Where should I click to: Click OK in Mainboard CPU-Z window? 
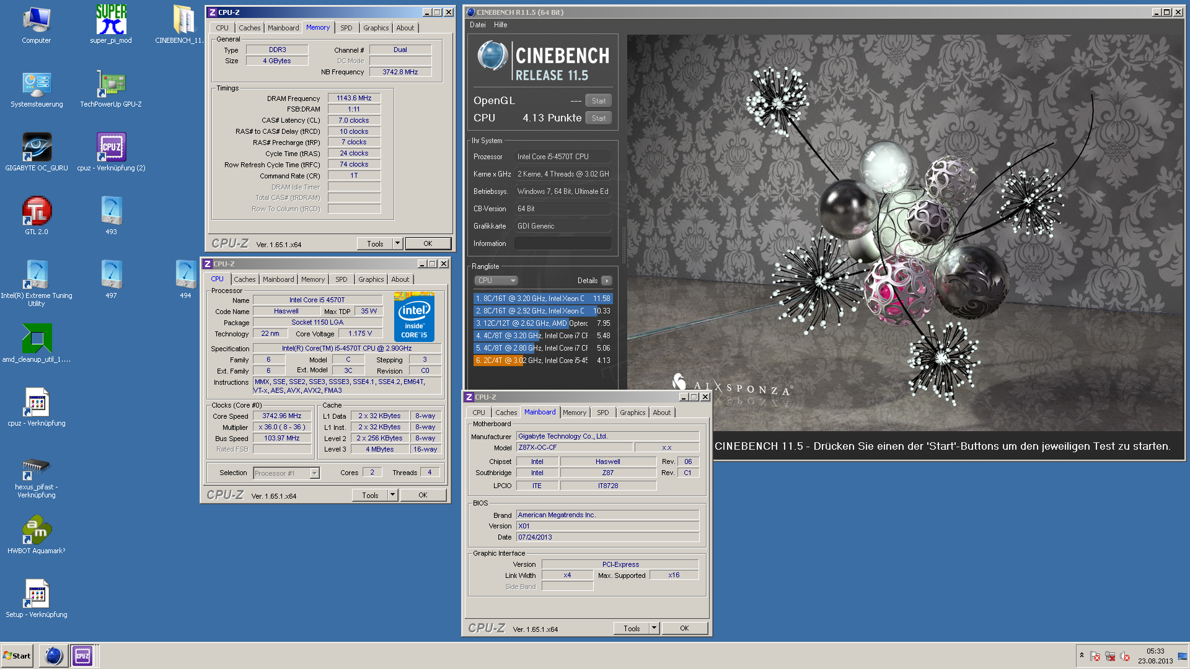coord(684,628)
